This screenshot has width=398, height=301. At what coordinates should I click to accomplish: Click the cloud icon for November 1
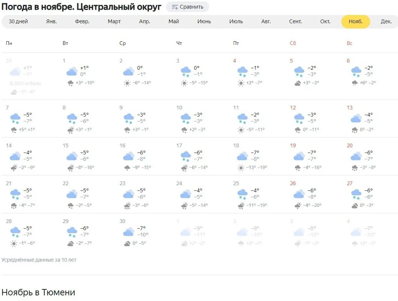click(x=72, y=71)
